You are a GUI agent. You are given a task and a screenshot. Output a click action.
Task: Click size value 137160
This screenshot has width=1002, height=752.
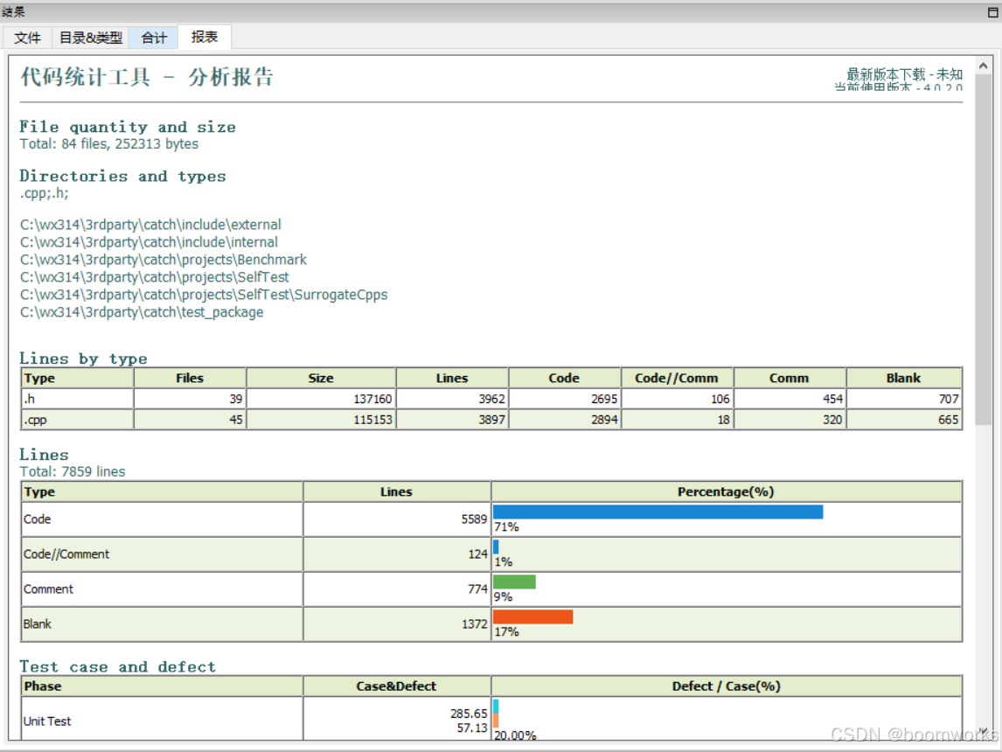[x=372, y=399]
